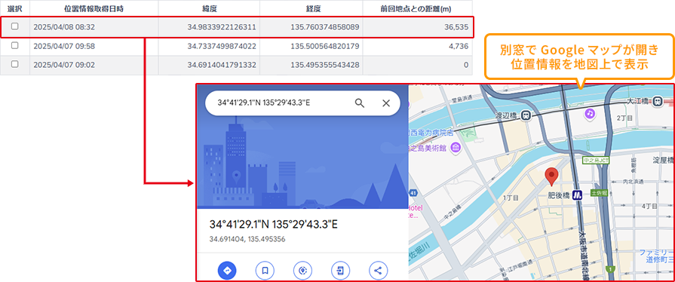Click the red location pin on map
Screen dimensions: 675x282
[x=551, y=177]
